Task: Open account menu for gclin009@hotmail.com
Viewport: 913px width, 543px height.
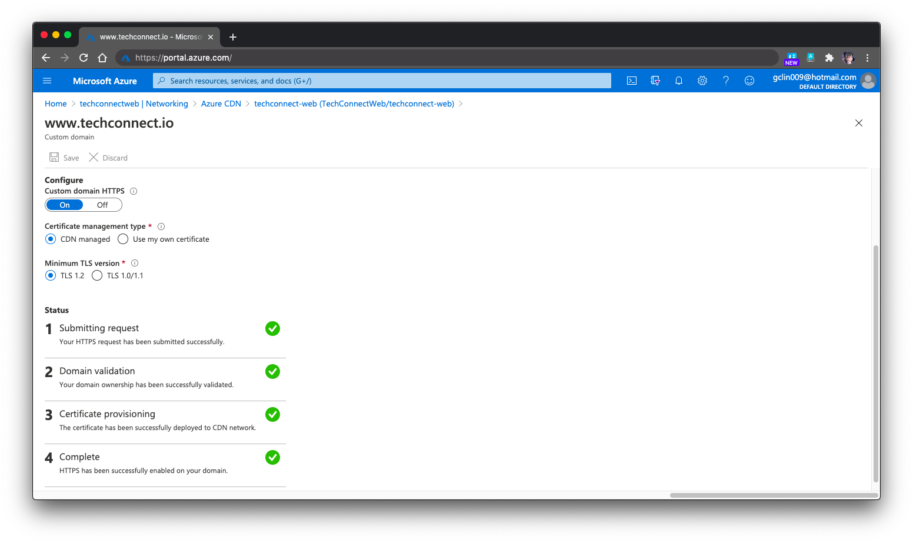Action: [824, 81]
